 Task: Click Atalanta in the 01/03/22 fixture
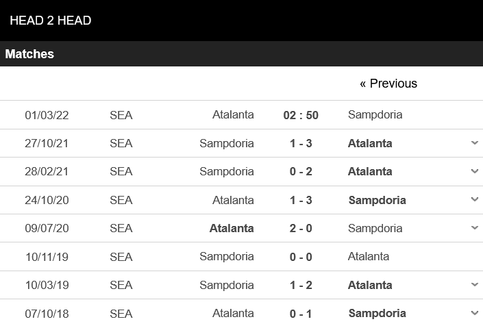233,115
